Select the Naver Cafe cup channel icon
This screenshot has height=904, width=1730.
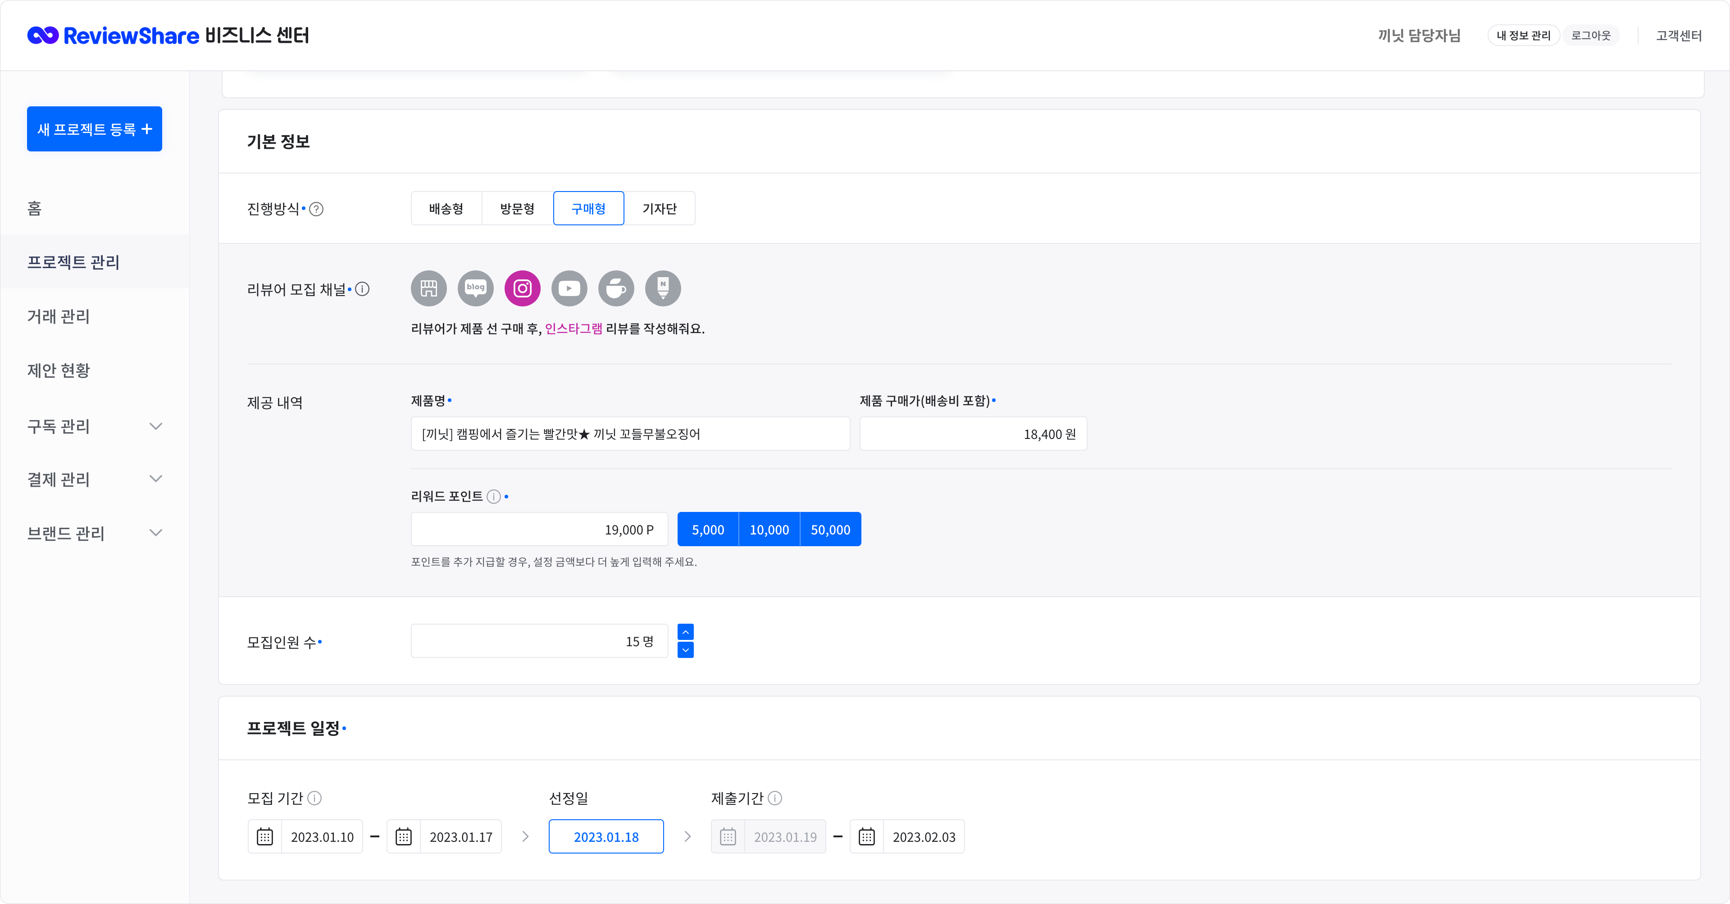click(616, 289)
